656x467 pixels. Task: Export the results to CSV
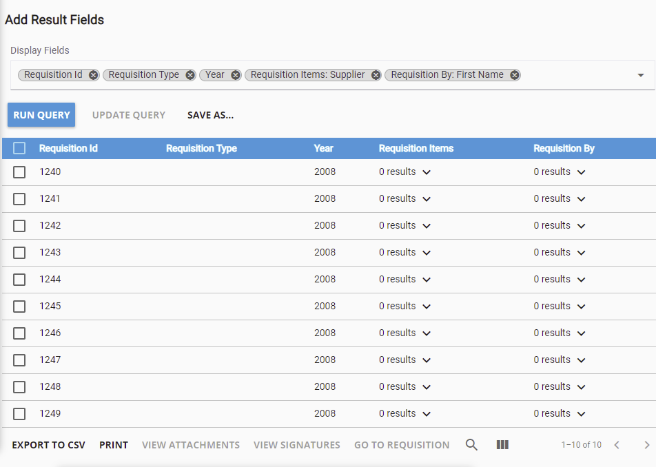point(48,445)
